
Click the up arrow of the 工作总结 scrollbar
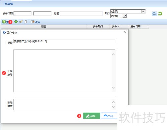(x=113, y=54)
